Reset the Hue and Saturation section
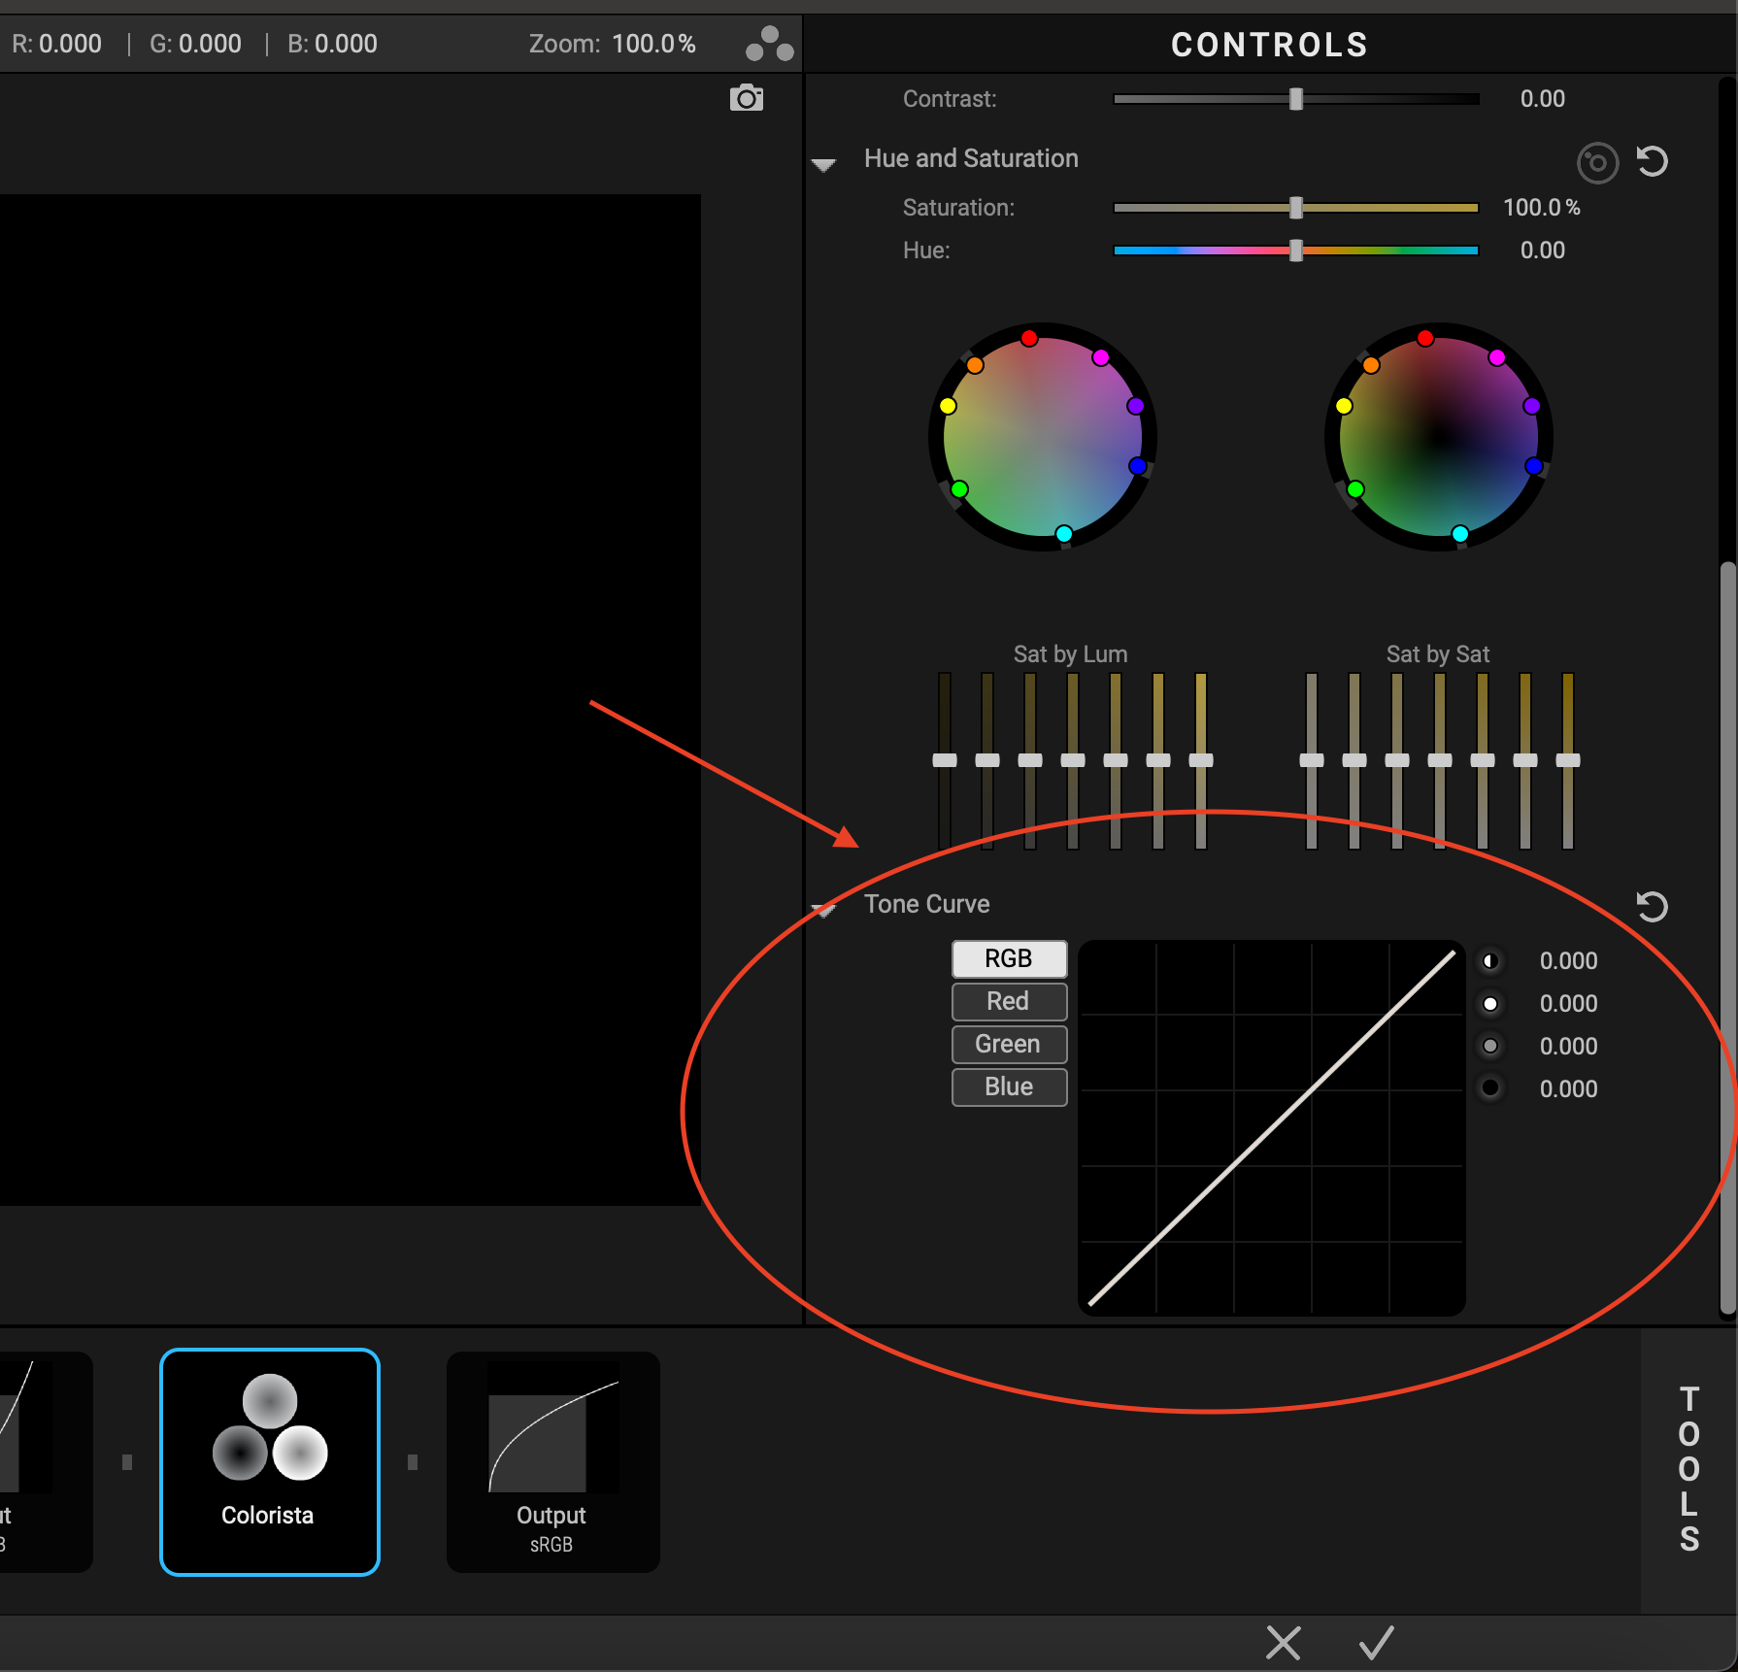Viewport: 1738px width, 1672px height. (1652, 161)
